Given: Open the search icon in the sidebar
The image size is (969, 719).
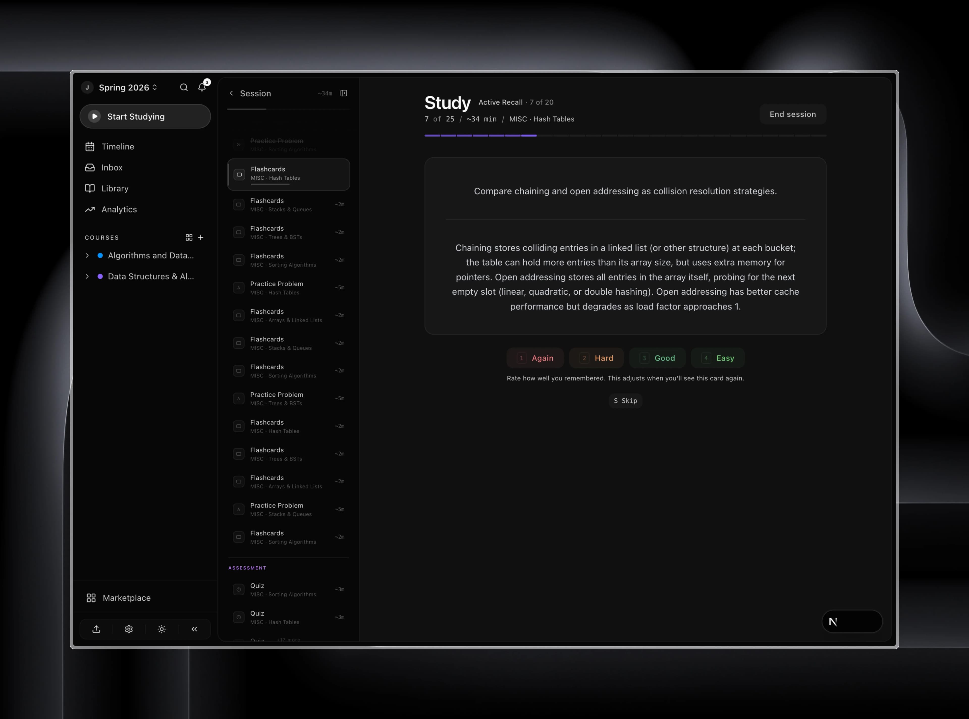Looking at the screenshot, I should click(x=184, y=88).
